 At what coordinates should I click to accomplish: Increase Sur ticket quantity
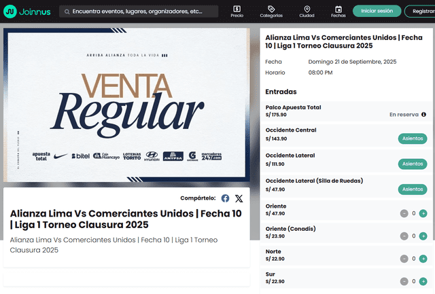coord(423,282)
